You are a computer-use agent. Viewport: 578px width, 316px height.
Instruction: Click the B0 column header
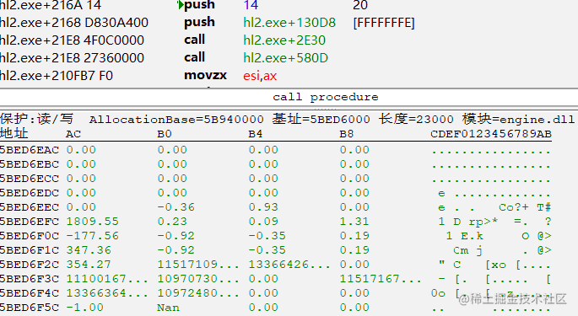(165, 134)
